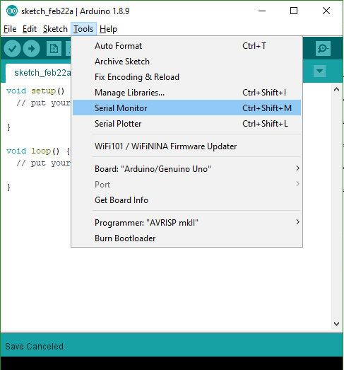This screenshot has height=370, width=344.
Task: Expand the Programmer submenu arrow
Action: click(x=298, y=222)
